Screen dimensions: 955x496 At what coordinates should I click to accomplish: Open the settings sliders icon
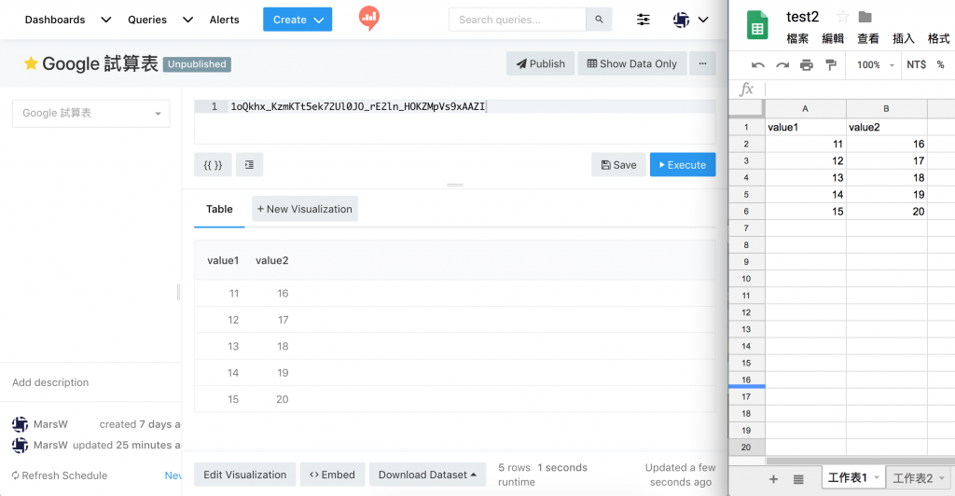pos(644,20)
